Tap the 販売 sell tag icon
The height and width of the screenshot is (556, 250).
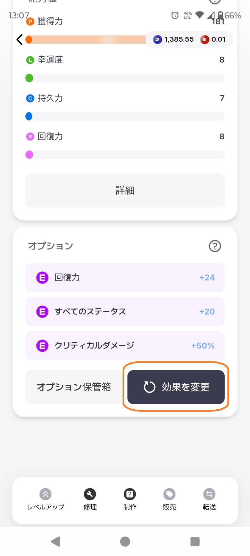pyautogui.click(x=169, y=494)
